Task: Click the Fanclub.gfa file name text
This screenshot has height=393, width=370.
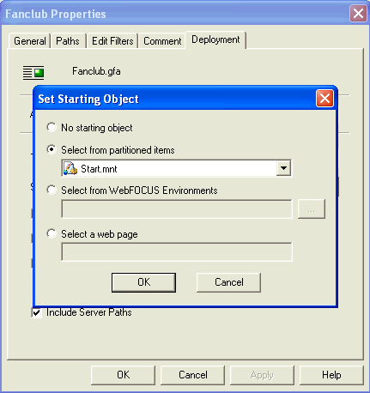Action: (96, 71)
